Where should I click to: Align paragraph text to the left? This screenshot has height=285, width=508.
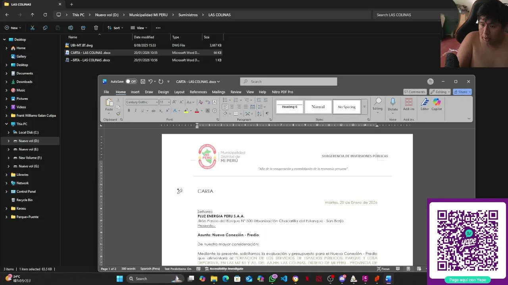(225, 107)
